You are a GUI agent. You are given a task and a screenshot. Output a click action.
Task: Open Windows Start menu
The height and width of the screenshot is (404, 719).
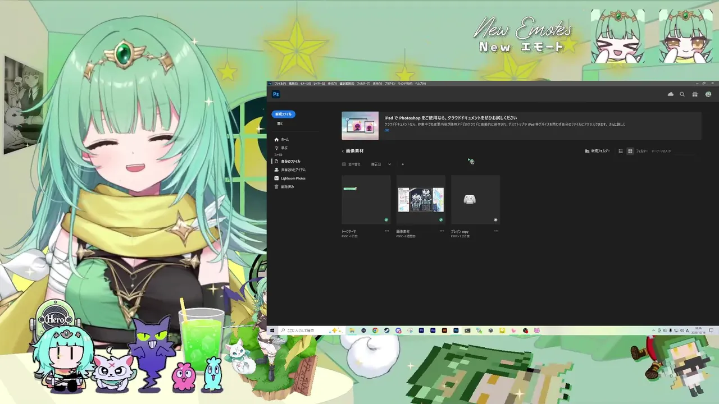coord(272,330)
